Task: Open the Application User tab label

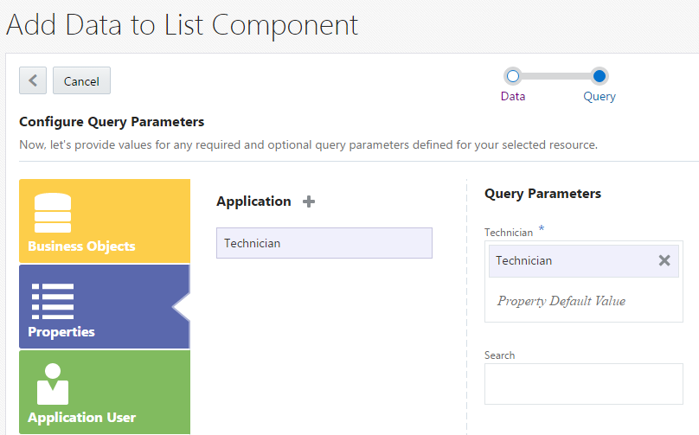Action: pyautogui.click(x=81, y=418)
